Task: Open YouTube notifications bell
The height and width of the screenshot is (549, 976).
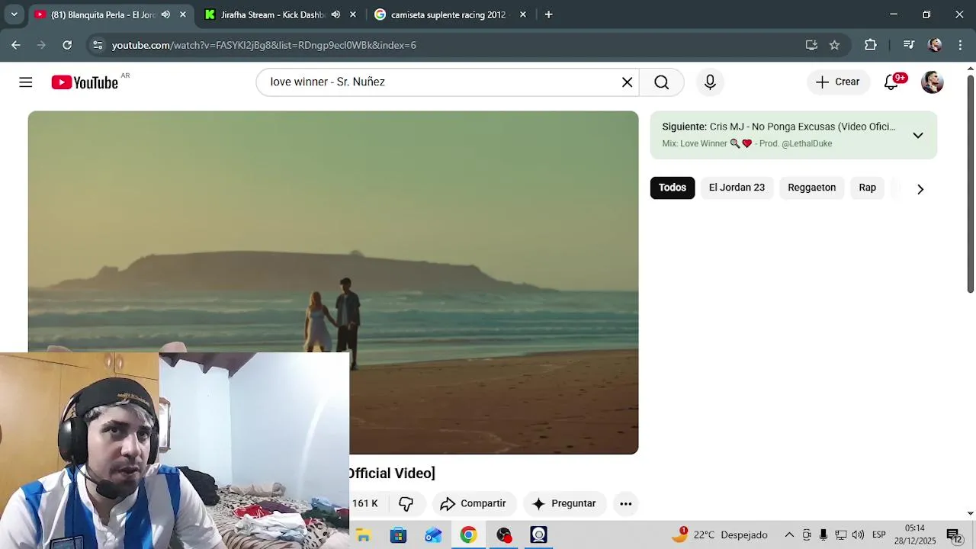Action: [891, 82]
